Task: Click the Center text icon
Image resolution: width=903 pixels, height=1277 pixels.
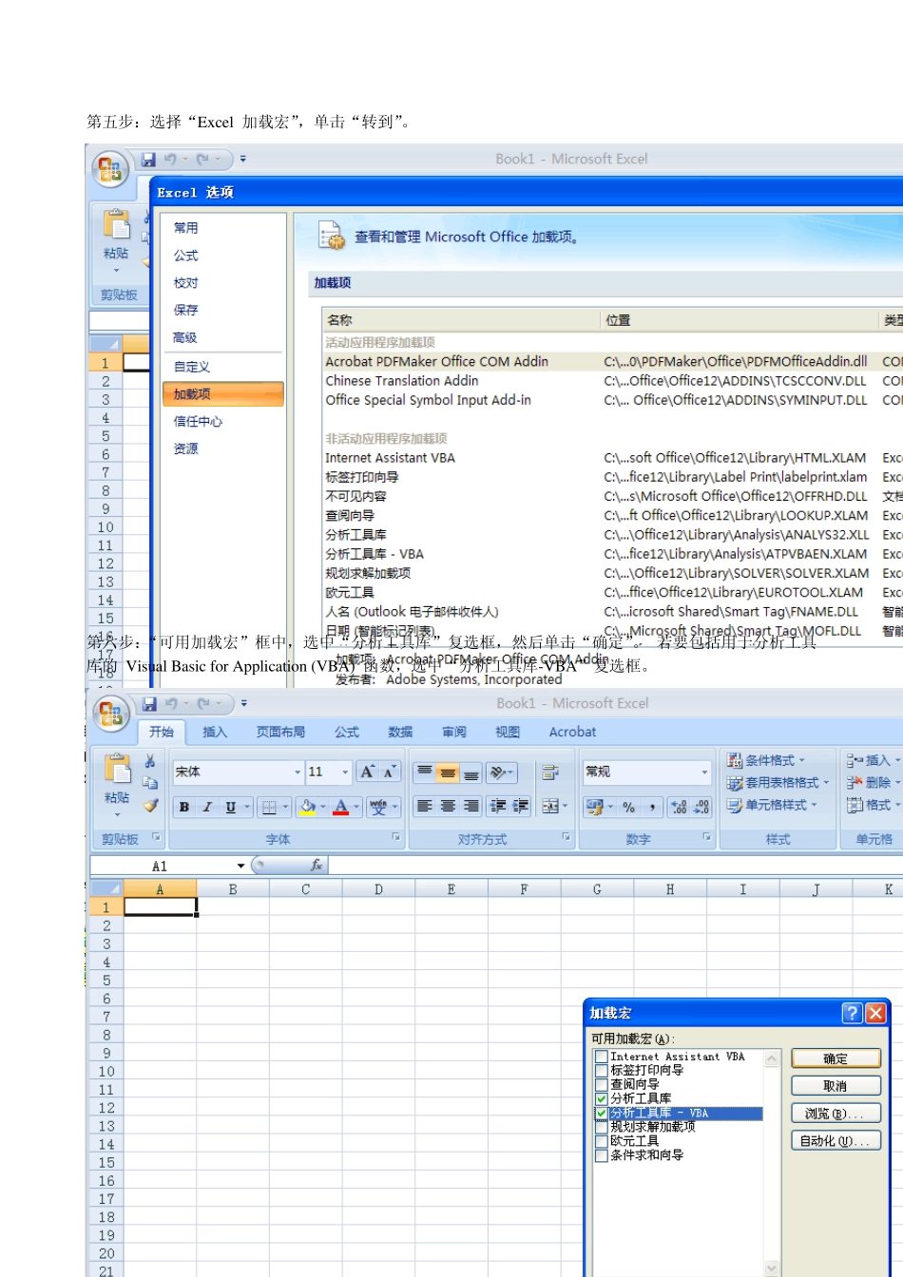Action: 448,806
